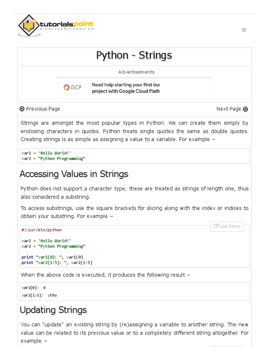Click the var2[1:5] output result line
This screenshot has height=359, width=269.
point(39,295)
